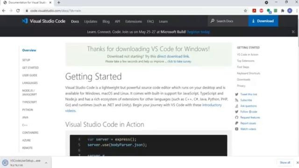Expand C++ section in sidebar
Viewport: 299px width, 168px height.
tap(25, 125)
